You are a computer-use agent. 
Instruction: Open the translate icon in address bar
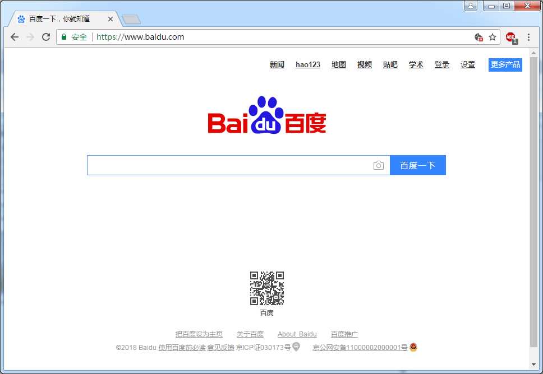[478, 37]
